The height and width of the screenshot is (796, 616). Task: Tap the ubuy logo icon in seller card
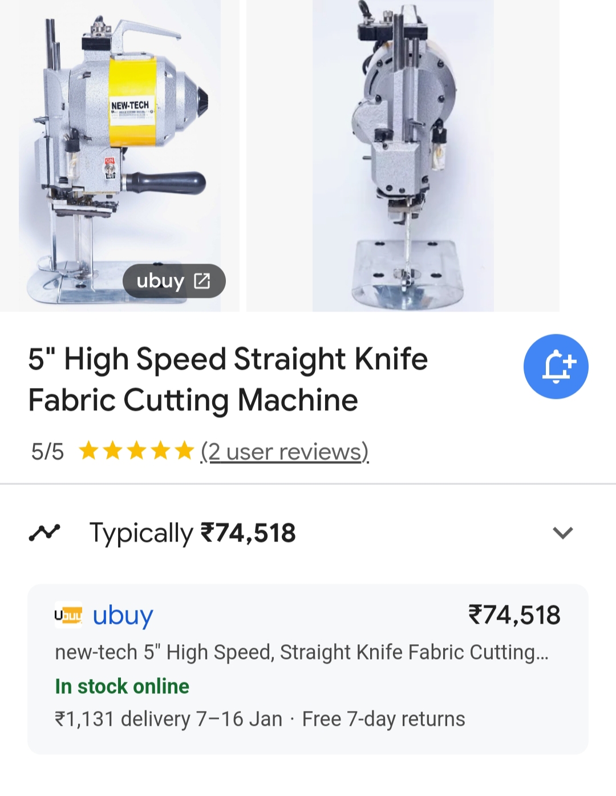pos(68,615)
